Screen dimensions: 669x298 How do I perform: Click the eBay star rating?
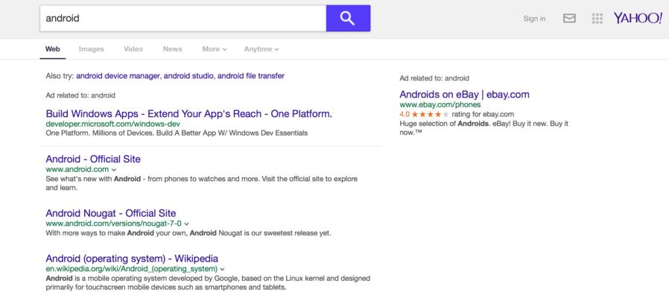point(430,115)
